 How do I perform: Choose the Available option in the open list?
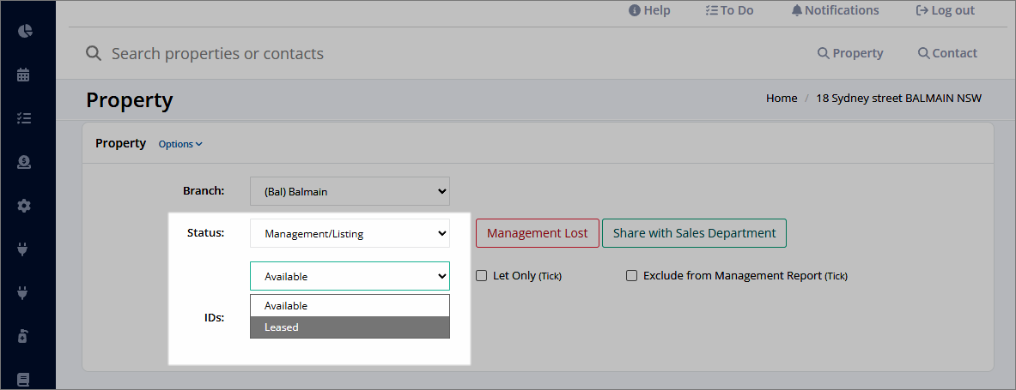(350, 306)
